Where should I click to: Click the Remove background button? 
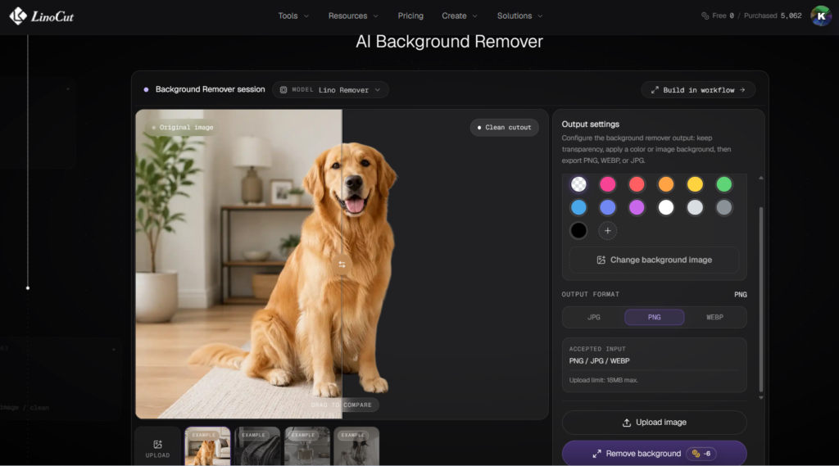[x=654, y=453]
